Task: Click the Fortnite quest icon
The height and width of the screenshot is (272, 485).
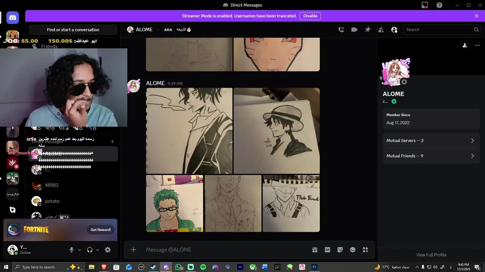Action: 14,230
